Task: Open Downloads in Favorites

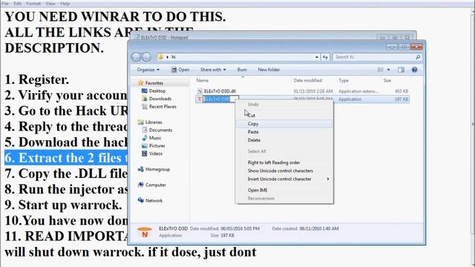Action: 160,99
